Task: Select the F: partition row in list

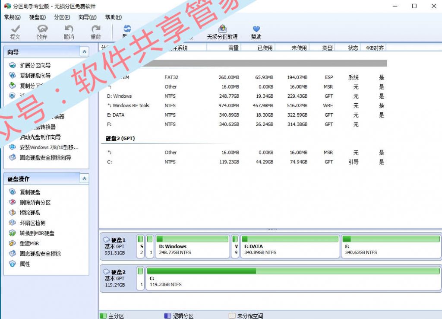Action: coord(244,124)
